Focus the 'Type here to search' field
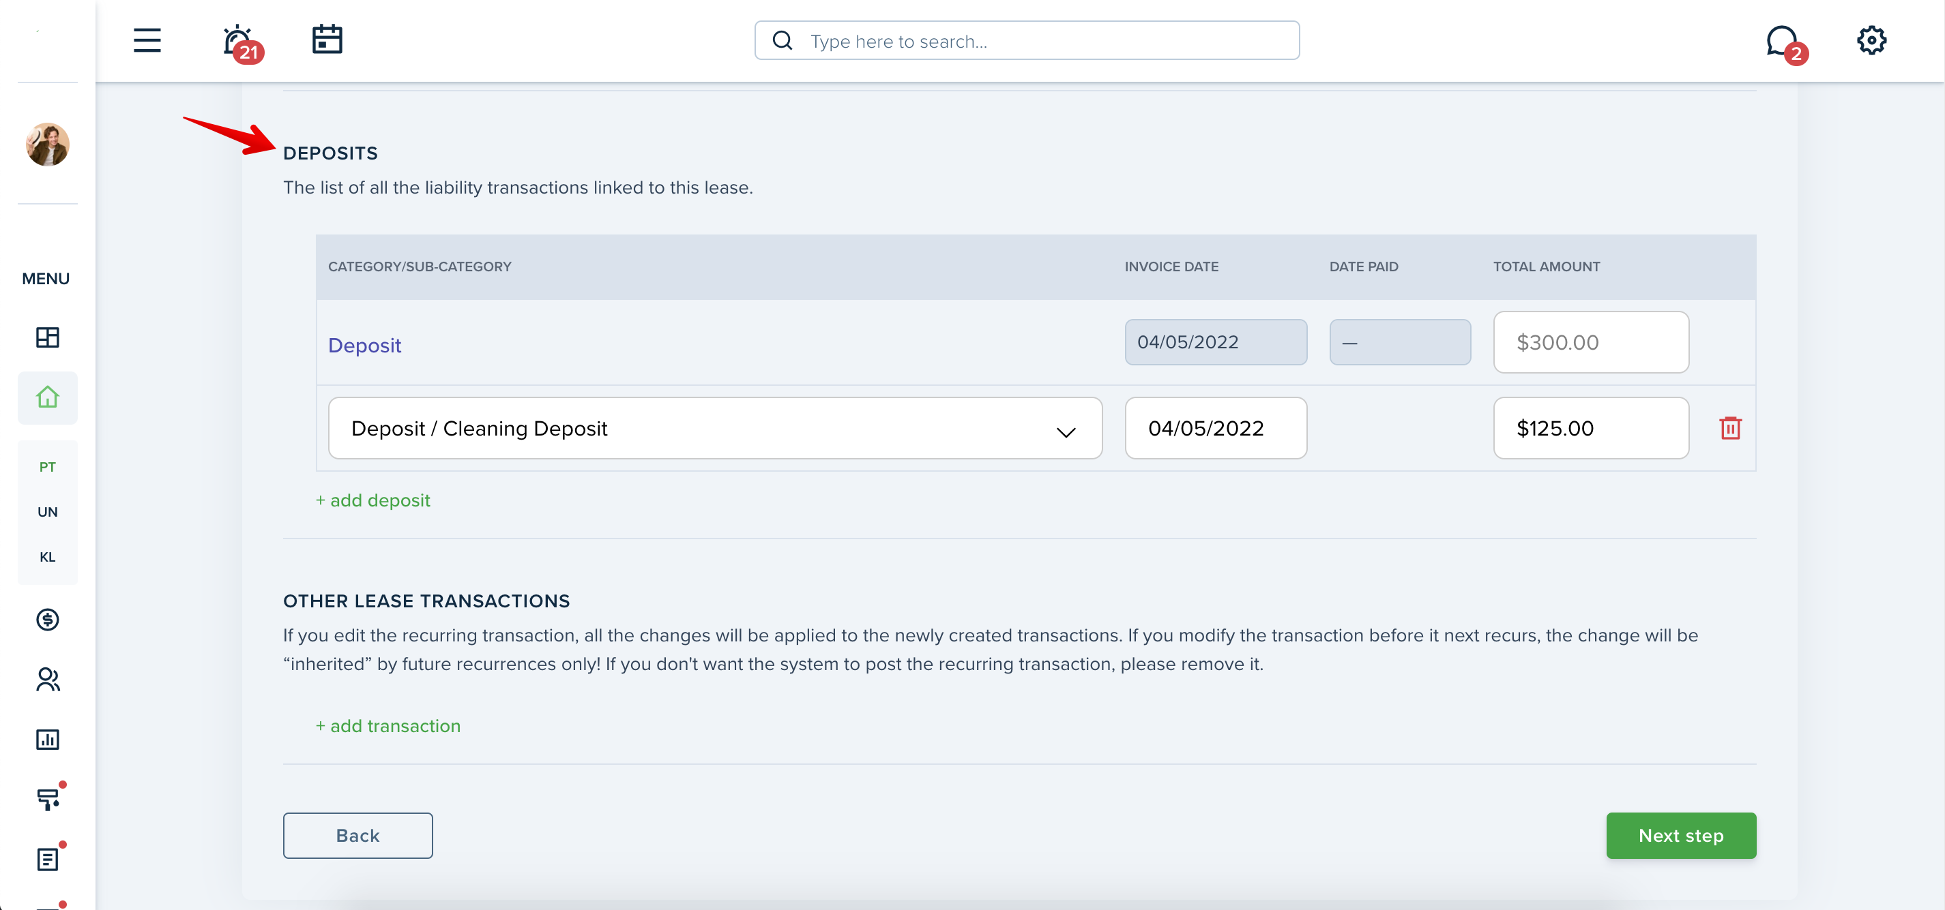1945x910 pixels. (x=1027, y=40)
